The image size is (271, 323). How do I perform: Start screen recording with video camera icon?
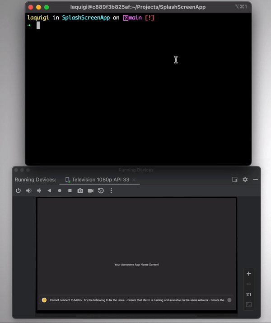[x=90, y=190]
